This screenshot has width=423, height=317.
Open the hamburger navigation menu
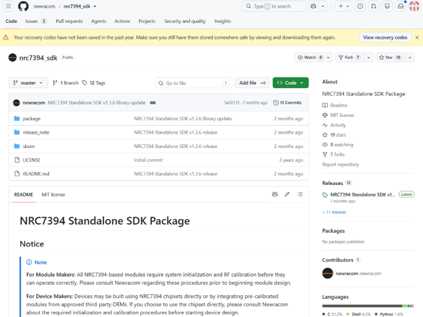click(8, 6)
